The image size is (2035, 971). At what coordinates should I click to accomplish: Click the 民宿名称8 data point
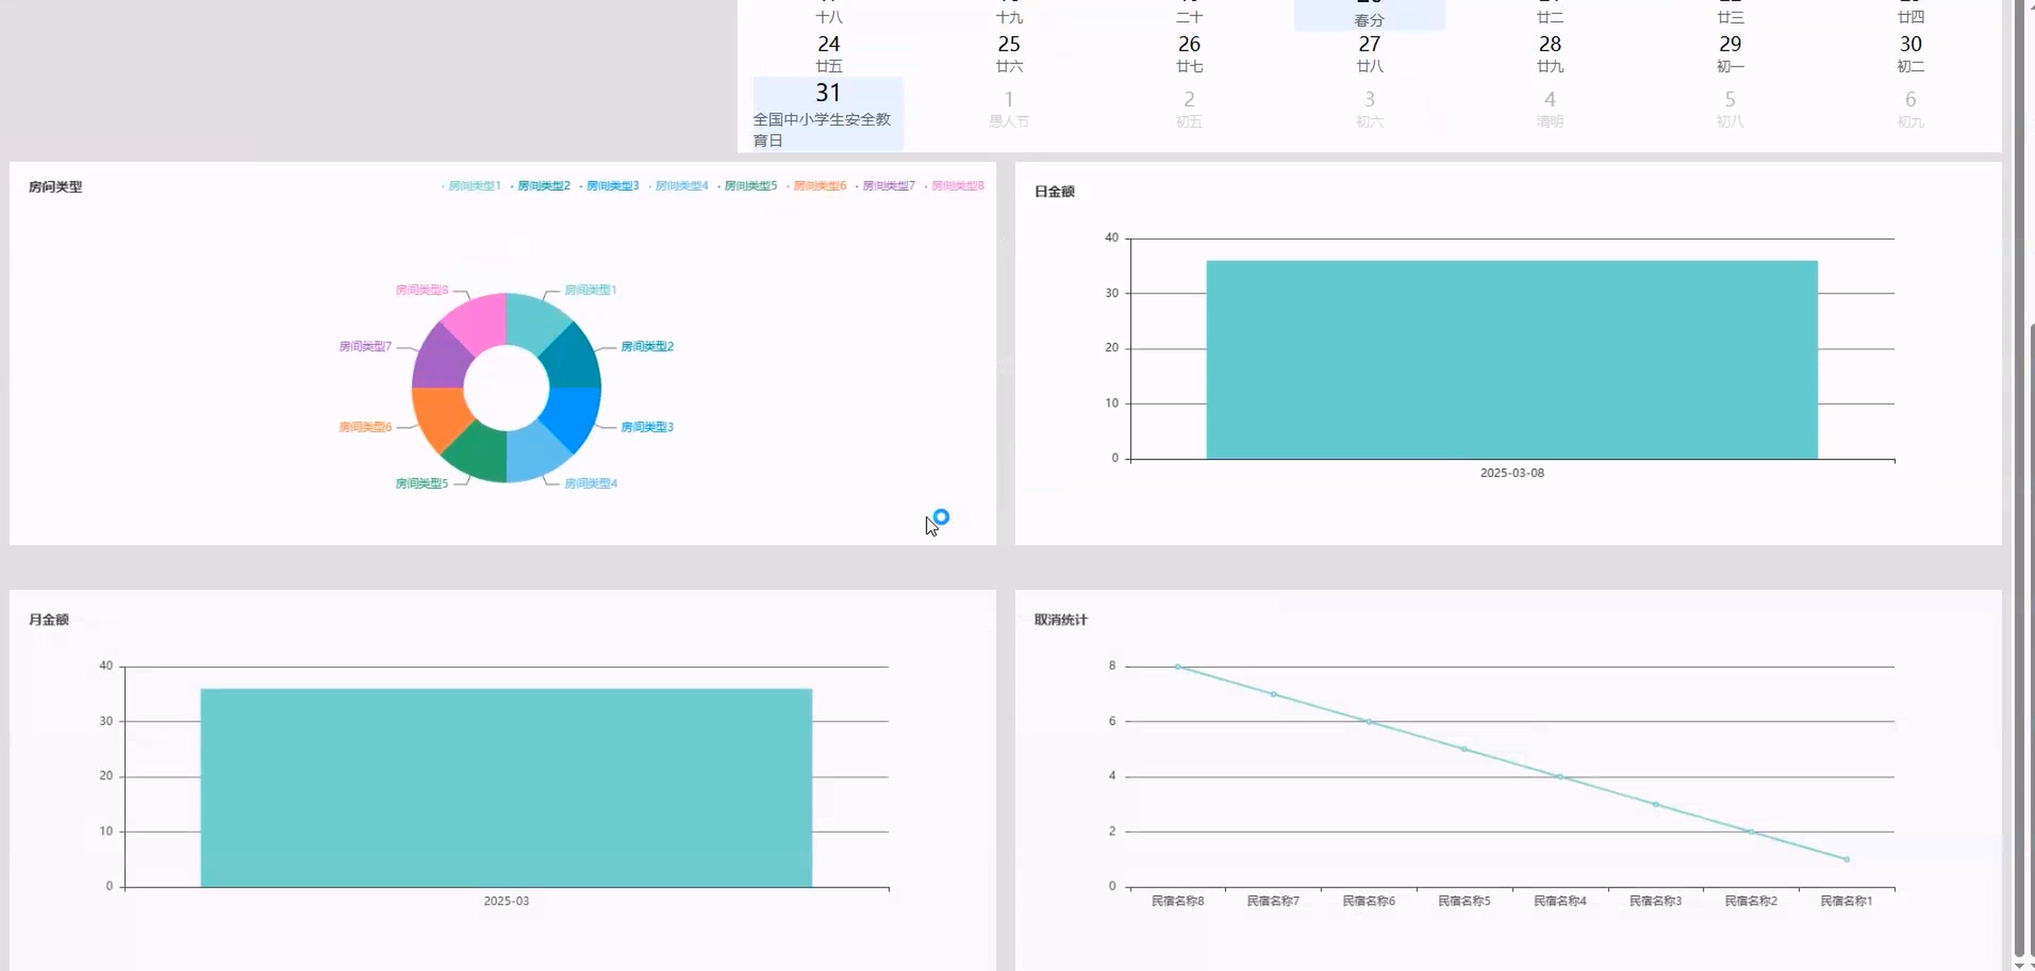pos(1177,666)
